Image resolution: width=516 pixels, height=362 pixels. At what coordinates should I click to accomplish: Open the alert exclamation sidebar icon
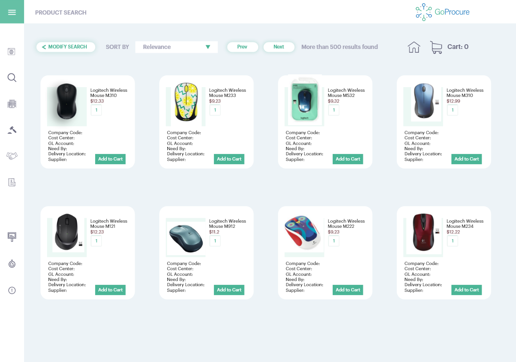coord(12,290)
